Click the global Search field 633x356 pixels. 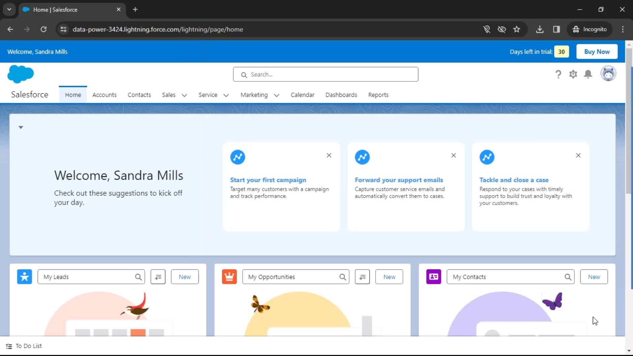pyautogui.click(x=325, y=74)
